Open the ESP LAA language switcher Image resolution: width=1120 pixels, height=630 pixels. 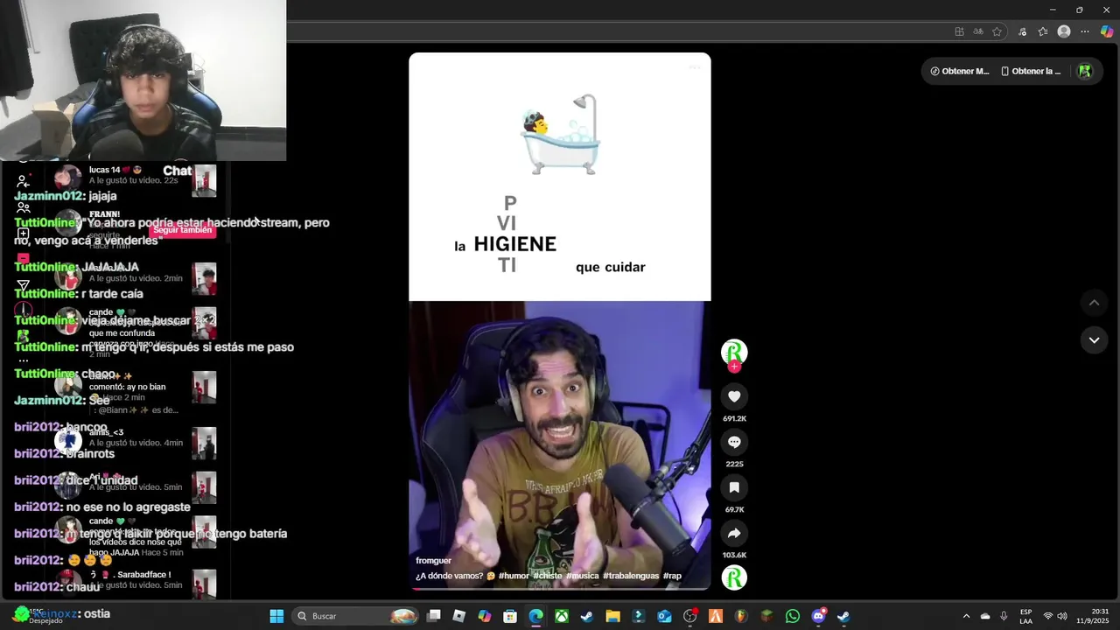(x=1025, y=616)
